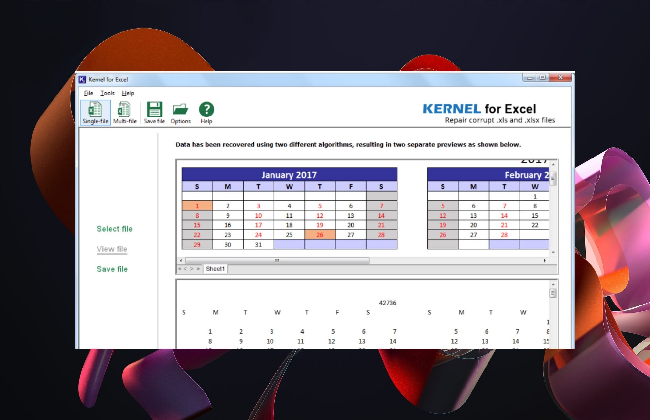Go to the Select file step
The image size is (650, 420).
coord(115,229)
